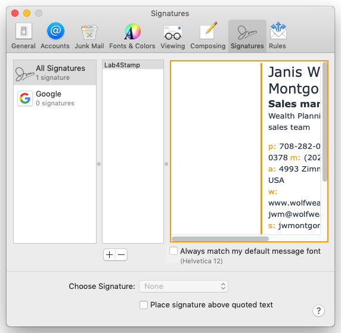The height and width of the screenshot is (333, 341).
Task: Minimize the Signatures window with yellow button
Action: pyautogui.click(x=27, y=13)
